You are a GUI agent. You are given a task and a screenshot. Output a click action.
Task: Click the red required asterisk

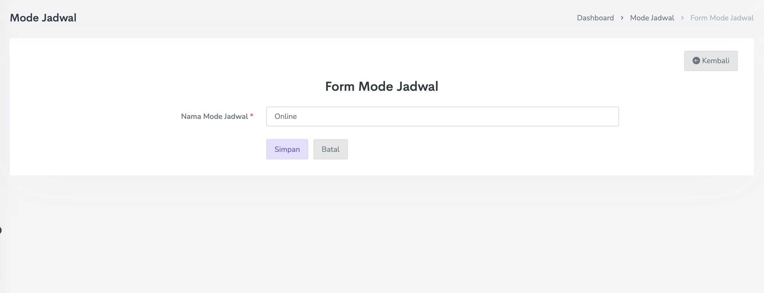click(252, 116)
